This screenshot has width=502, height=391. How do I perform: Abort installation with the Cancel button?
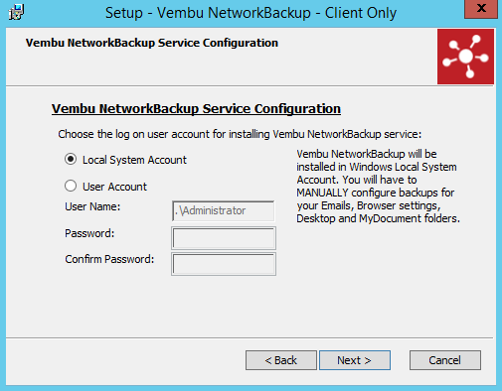pos(445,360)
